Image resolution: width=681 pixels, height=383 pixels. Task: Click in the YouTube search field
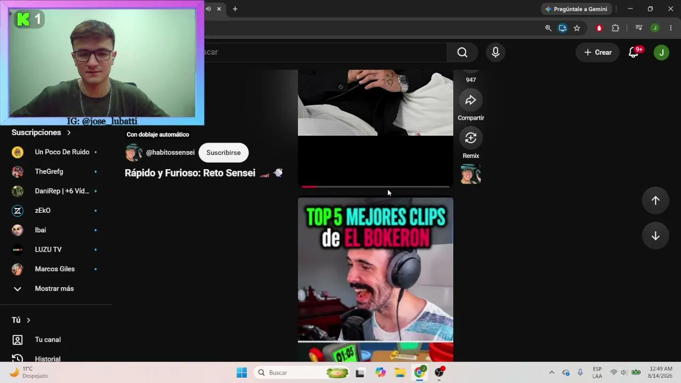[x=326, y=52]
